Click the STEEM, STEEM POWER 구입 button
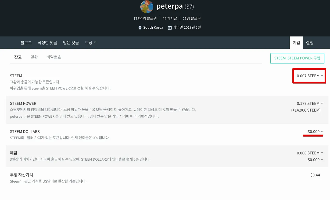 coord(297,58)
